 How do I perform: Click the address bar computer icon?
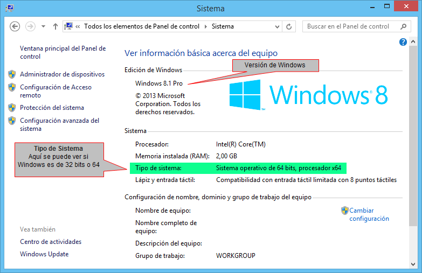click(x=68, y=26)
